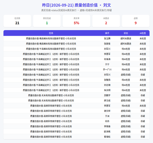This screenshot has height=143, width=153.
Task: Click rider name 于宁
Action: point(107,64)
